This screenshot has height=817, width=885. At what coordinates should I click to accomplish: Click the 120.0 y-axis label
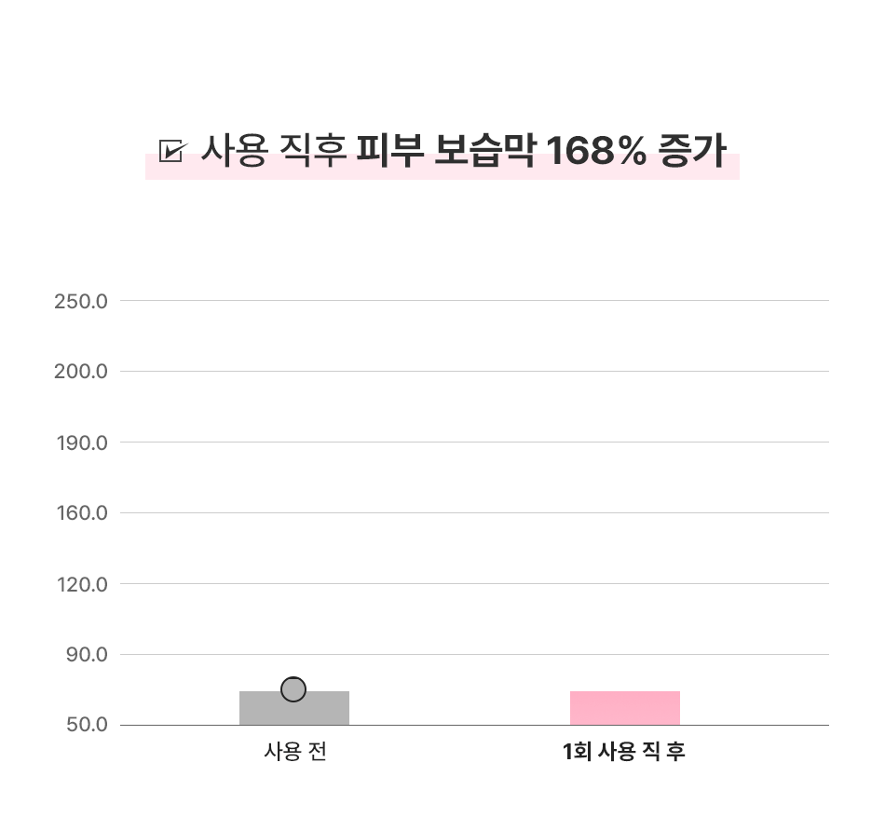pyautogui.click(x=81, y=584)
